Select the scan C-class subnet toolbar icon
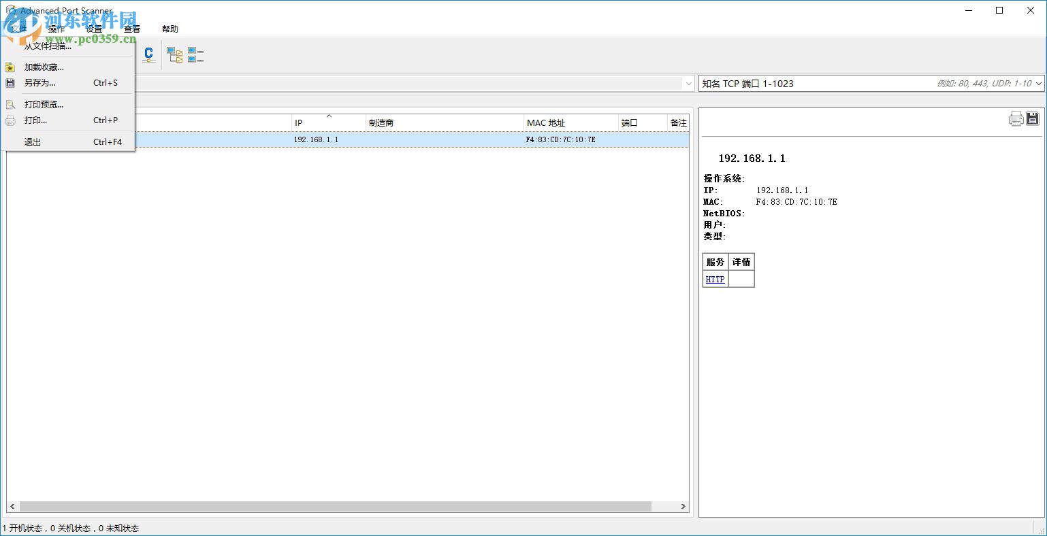Viewport: 1047px width, 536px height. coord(148,54)
